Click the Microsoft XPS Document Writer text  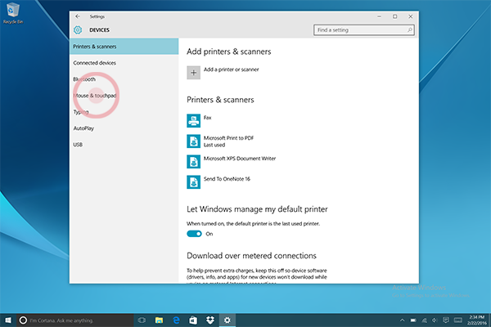[x=240, y=159]
